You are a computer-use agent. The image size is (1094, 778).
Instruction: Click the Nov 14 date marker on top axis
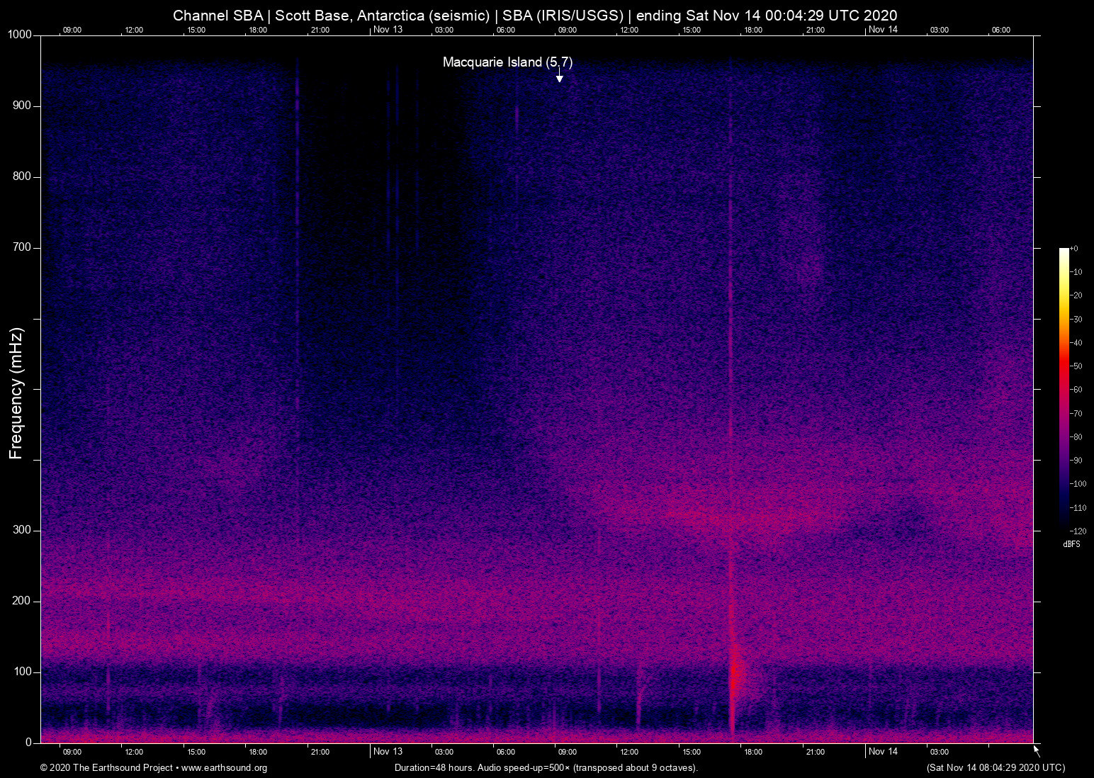[x=883, y=30]
